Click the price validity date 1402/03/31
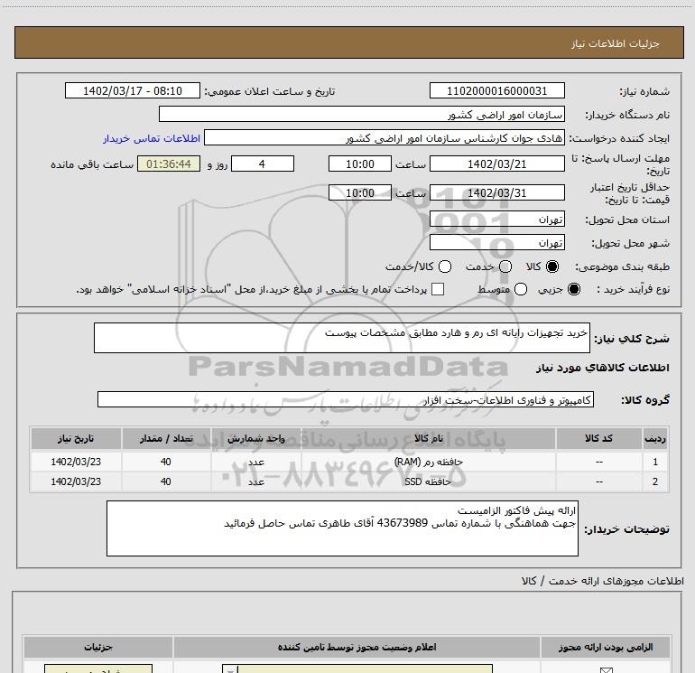Screen dimensions: 695x673 [496, 192]
